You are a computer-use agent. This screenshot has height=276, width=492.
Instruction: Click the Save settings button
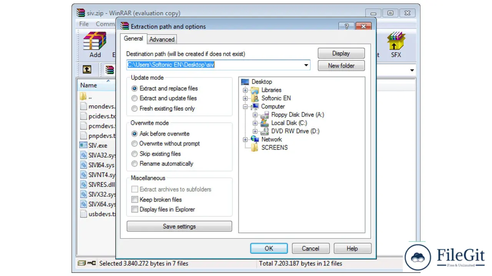pyautogui.click(x=180, y=226)
